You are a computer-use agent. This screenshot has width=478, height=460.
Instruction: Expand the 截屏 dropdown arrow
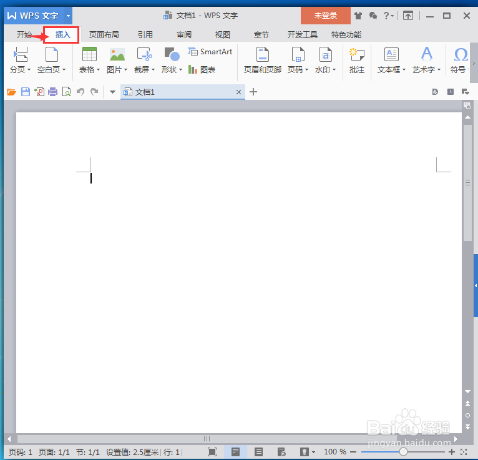tap(153, 70)
